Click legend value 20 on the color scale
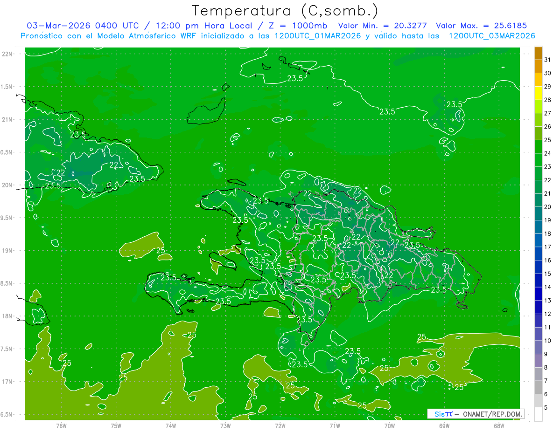The image size is (560, 432). [547, 207]
